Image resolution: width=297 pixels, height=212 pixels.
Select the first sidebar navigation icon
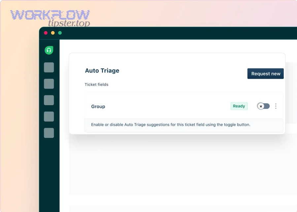click(x=49, y=67)
